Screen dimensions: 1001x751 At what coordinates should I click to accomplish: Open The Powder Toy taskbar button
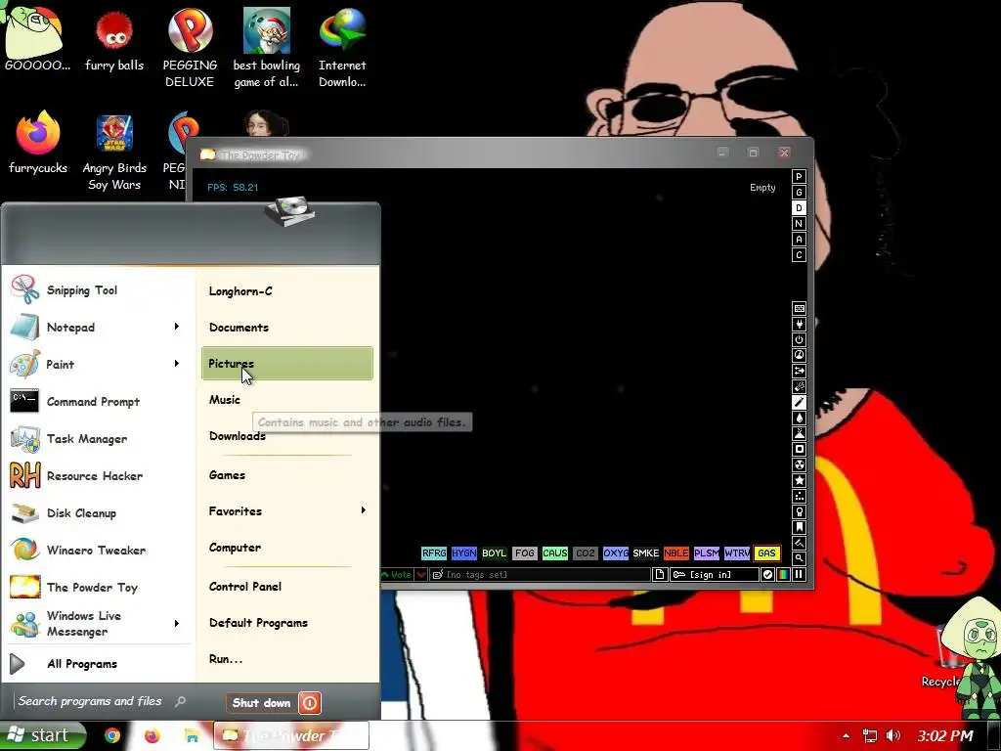[291, 735]
